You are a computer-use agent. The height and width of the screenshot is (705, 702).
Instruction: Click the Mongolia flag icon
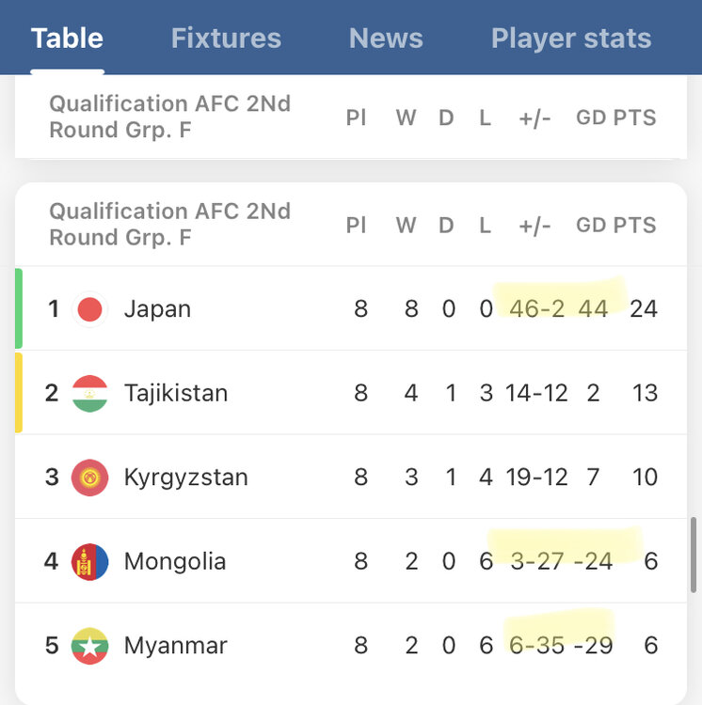tap(90, 562)
